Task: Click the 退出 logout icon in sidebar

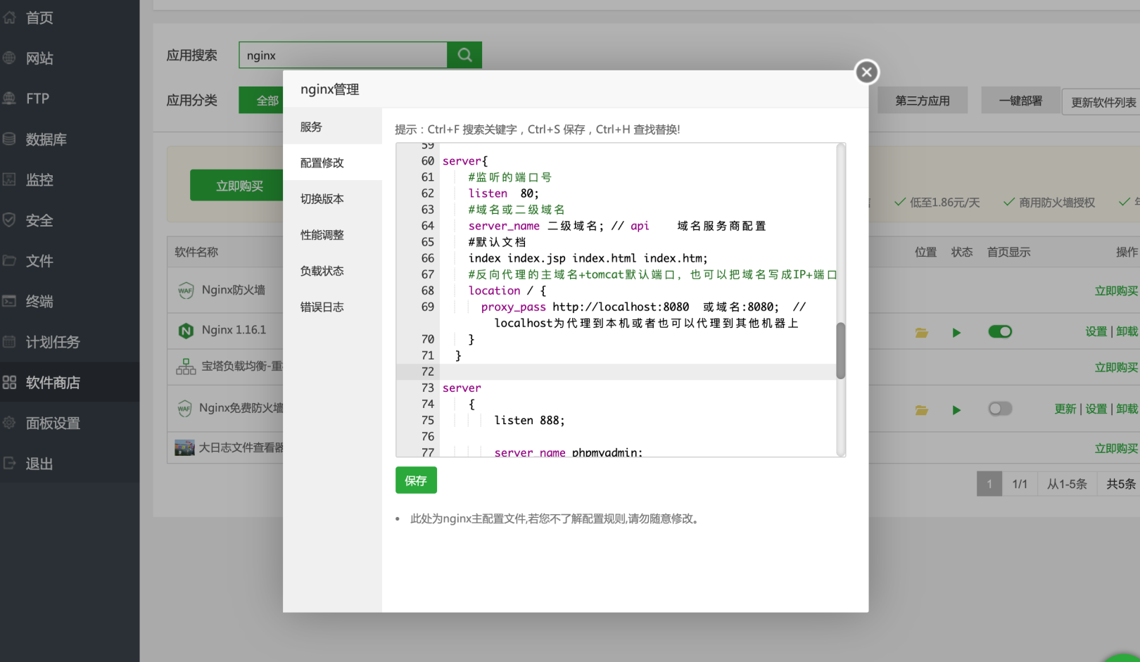Action: [9, 464]
